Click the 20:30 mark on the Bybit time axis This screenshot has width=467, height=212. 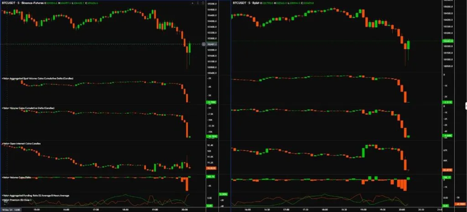421,210
